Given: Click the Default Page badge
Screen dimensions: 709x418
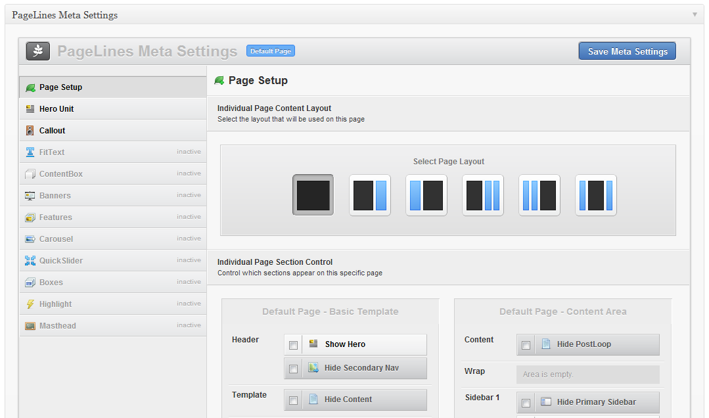Looking at the screenshot, I should pos(271,51).
